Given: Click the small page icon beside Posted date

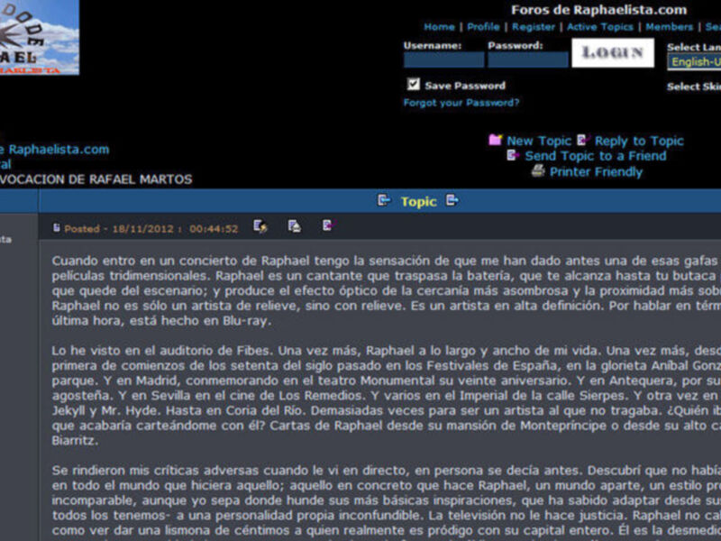Looking at the screenshot, I should pos(56,227).
